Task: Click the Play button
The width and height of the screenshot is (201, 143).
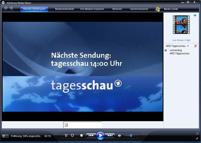Action: tap(100, 135)
